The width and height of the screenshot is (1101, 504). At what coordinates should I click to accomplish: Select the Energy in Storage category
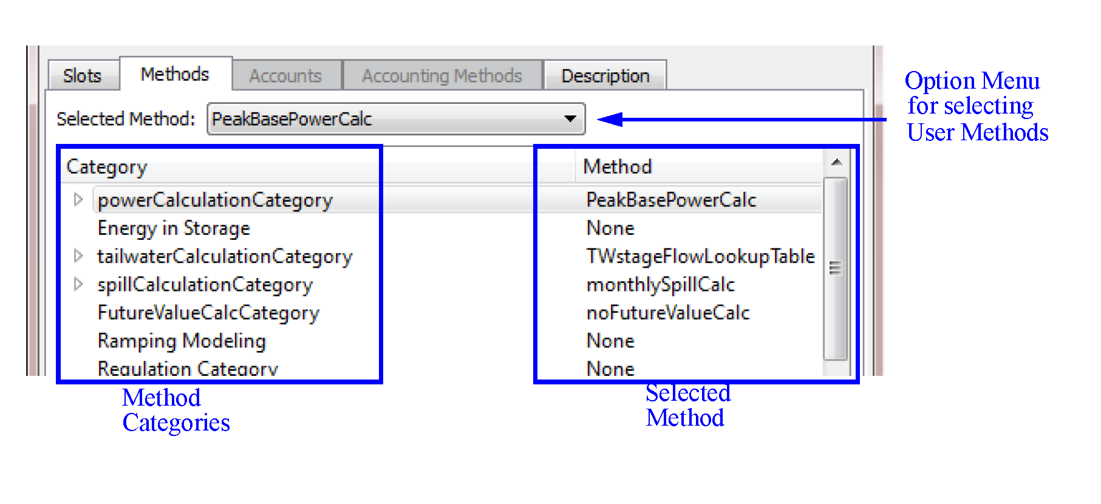pyautogui.click(x=174, y=228)
